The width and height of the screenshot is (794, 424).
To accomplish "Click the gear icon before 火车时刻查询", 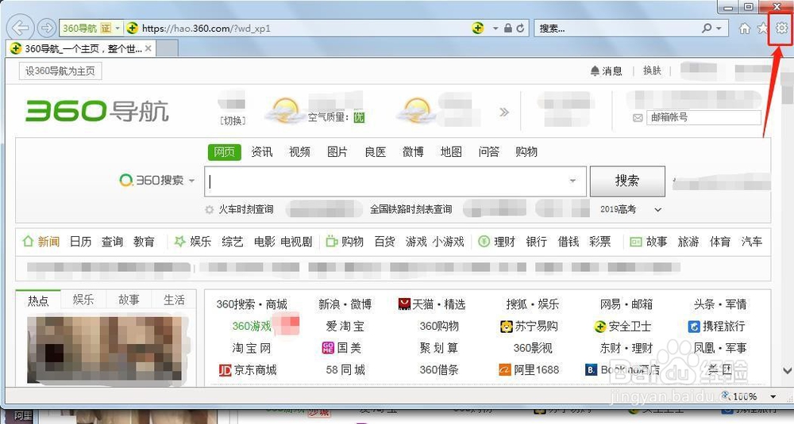I will (x=209, y=209).
